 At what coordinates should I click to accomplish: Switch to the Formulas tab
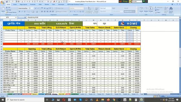(33, 5)
